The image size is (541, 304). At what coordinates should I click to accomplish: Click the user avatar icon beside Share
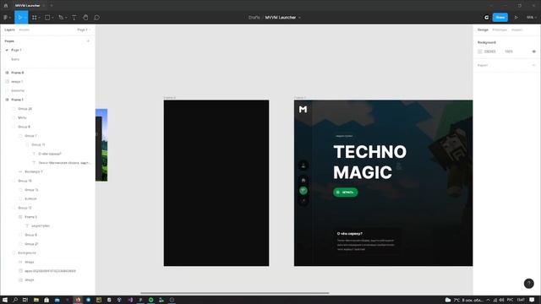(487, 17)
